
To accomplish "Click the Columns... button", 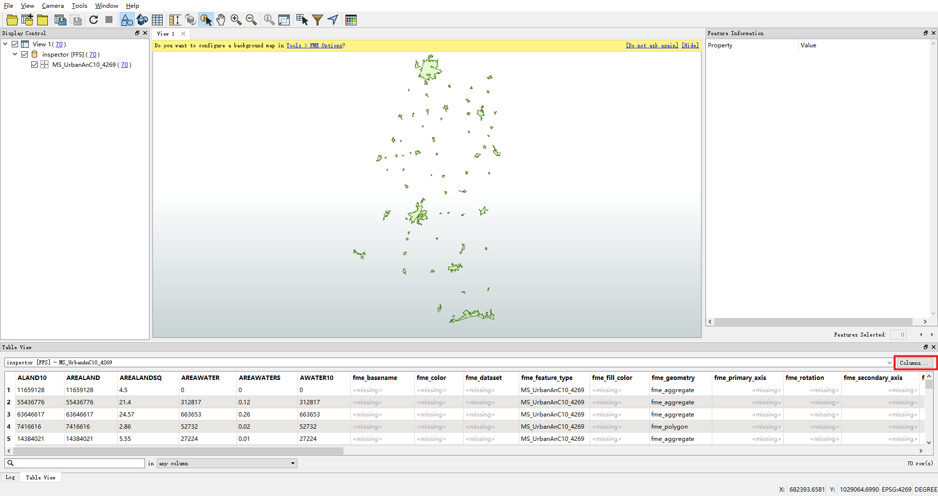I will point(915,363).
